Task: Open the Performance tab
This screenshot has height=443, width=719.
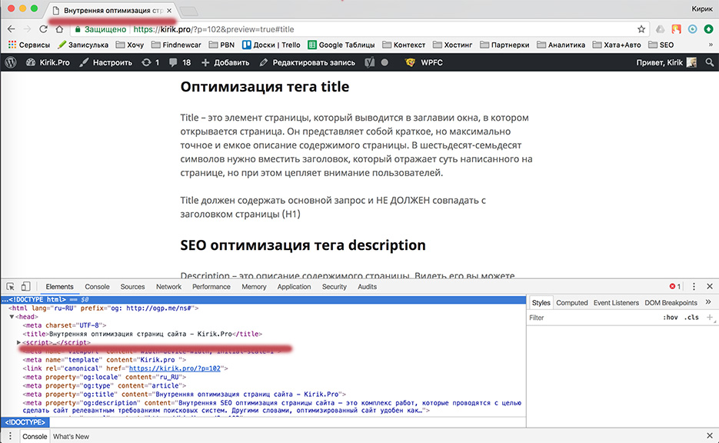Action: click(x=211, y=287)
